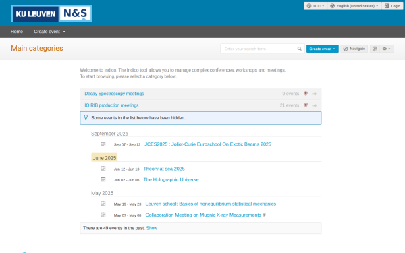Screen dimensions: 405x253
Task: Click the 21 events count label
Action: pos(290,105)
